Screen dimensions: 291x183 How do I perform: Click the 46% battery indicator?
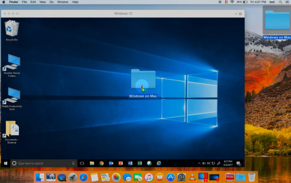point(242,2)
